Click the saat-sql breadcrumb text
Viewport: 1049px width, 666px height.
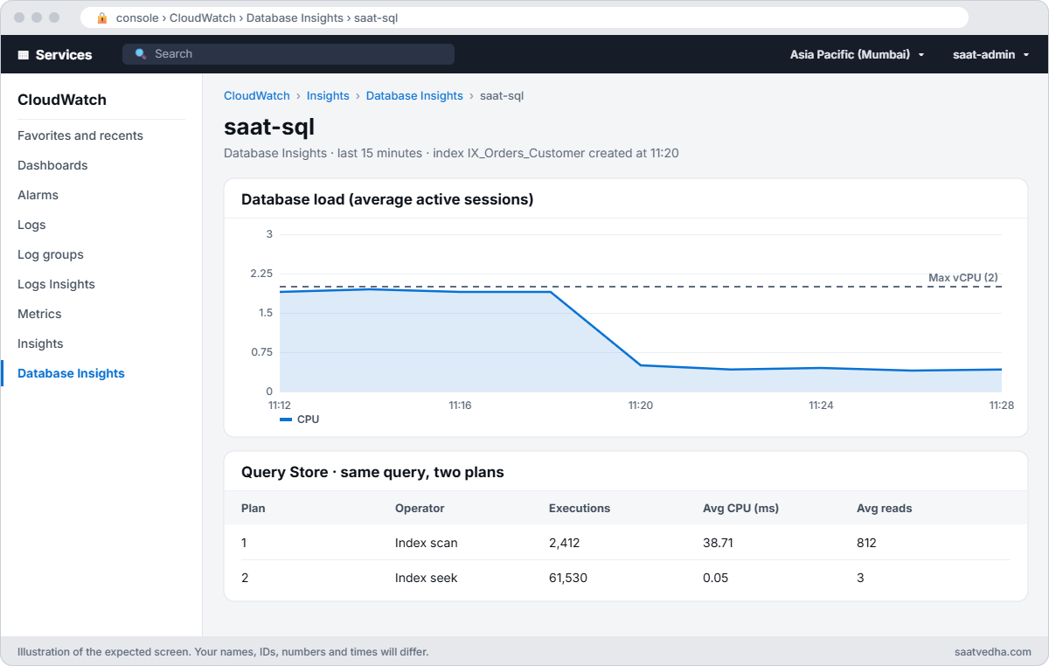pos(502,95)
